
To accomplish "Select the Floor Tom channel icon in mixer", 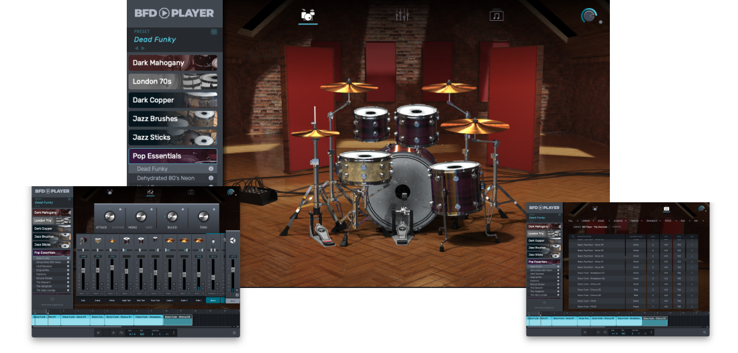I will coord(156,240).
